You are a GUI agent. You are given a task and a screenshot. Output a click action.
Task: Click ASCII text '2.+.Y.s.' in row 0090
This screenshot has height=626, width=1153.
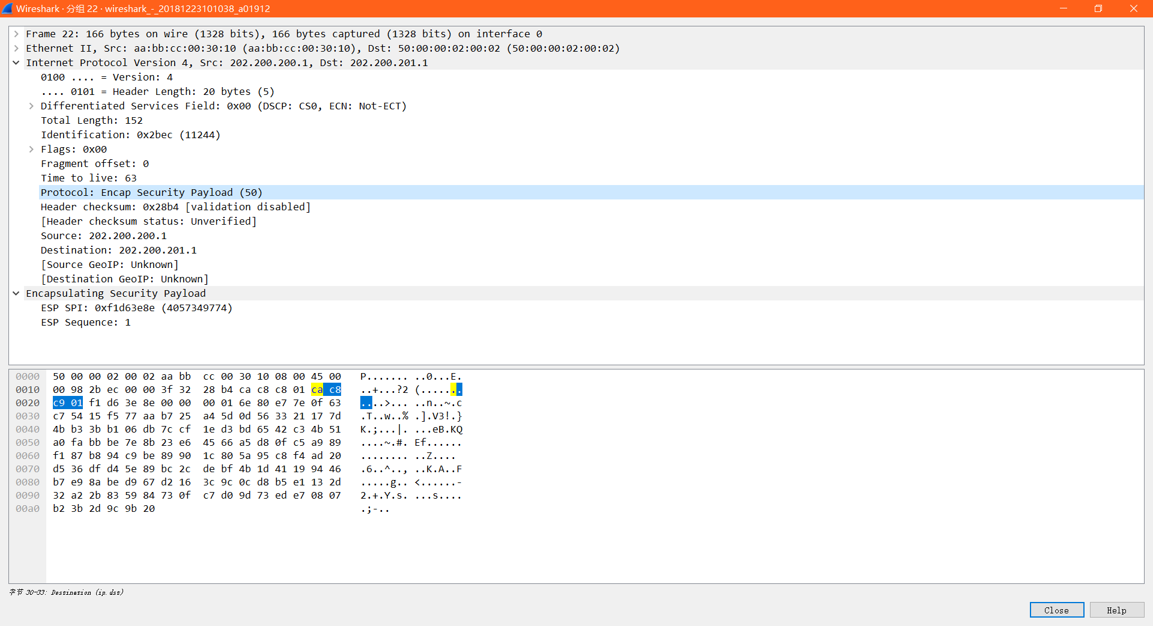(x=384, y=496)
